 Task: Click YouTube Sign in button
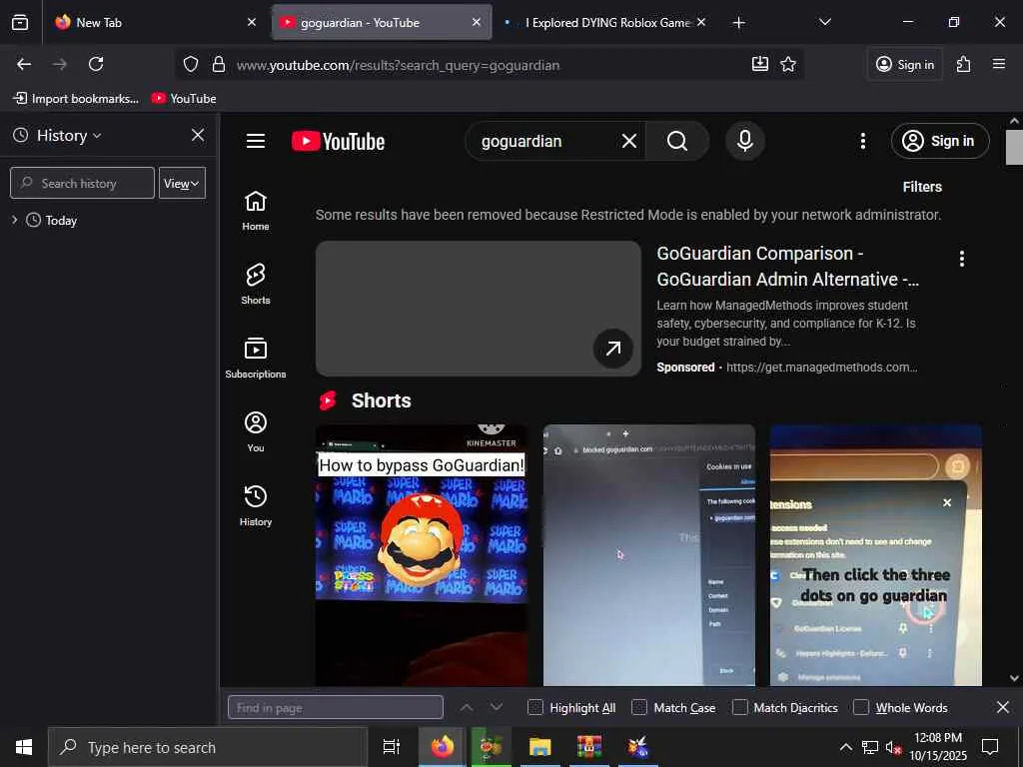[x=940, y=141]
